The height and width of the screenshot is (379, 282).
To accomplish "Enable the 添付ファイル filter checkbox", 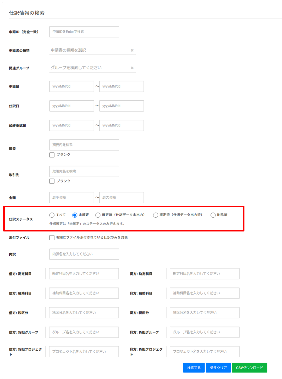I will point(52,237).
